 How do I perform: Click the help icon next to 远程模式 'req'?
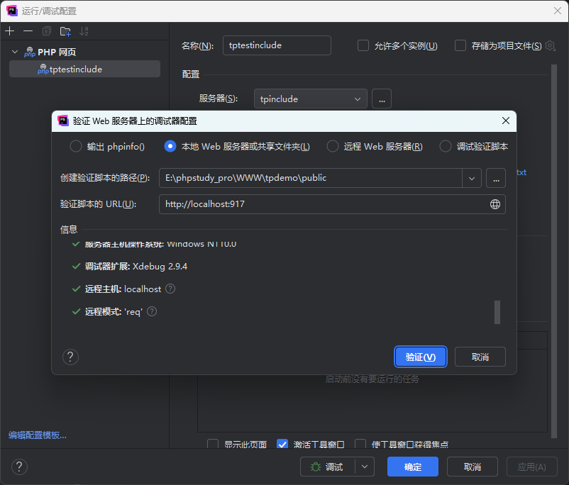(152, 311)
